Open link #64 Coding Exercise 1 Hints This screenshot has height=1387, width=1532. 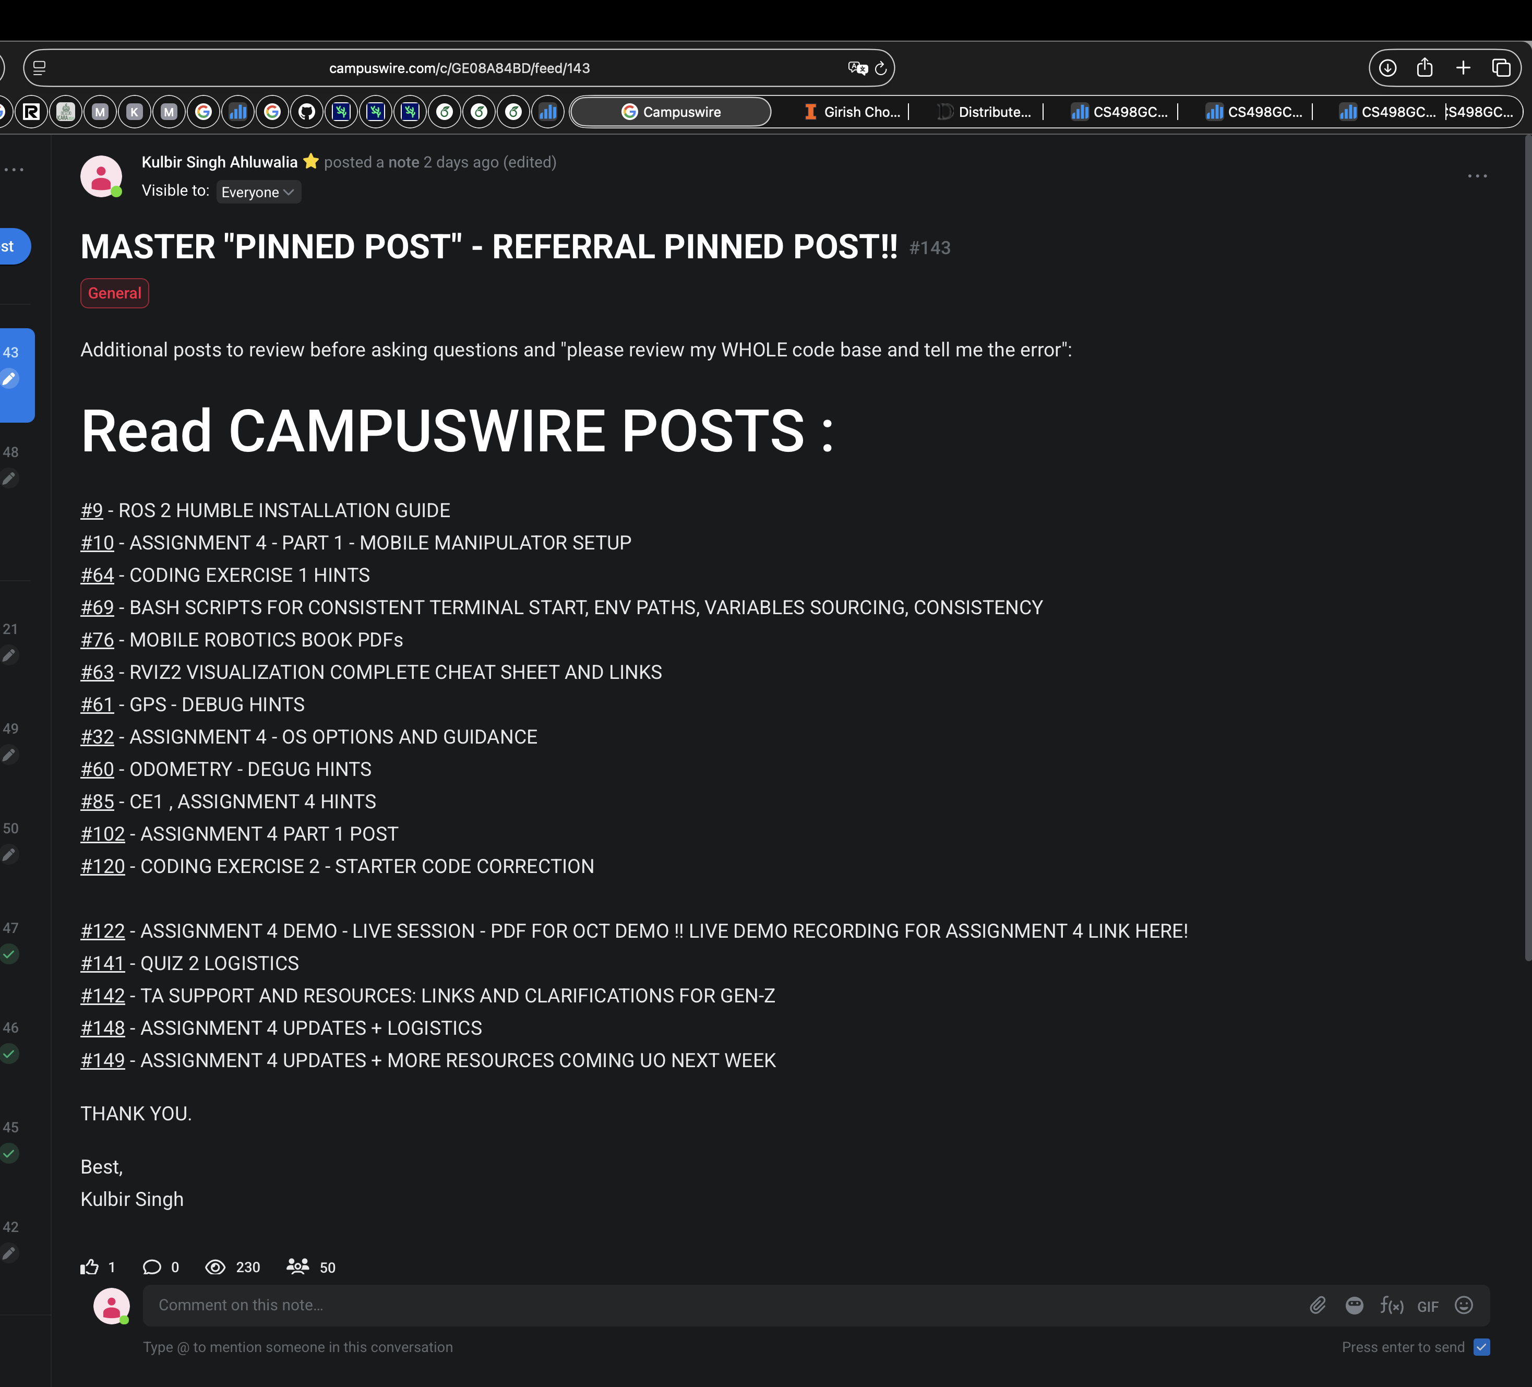point(97,576)
